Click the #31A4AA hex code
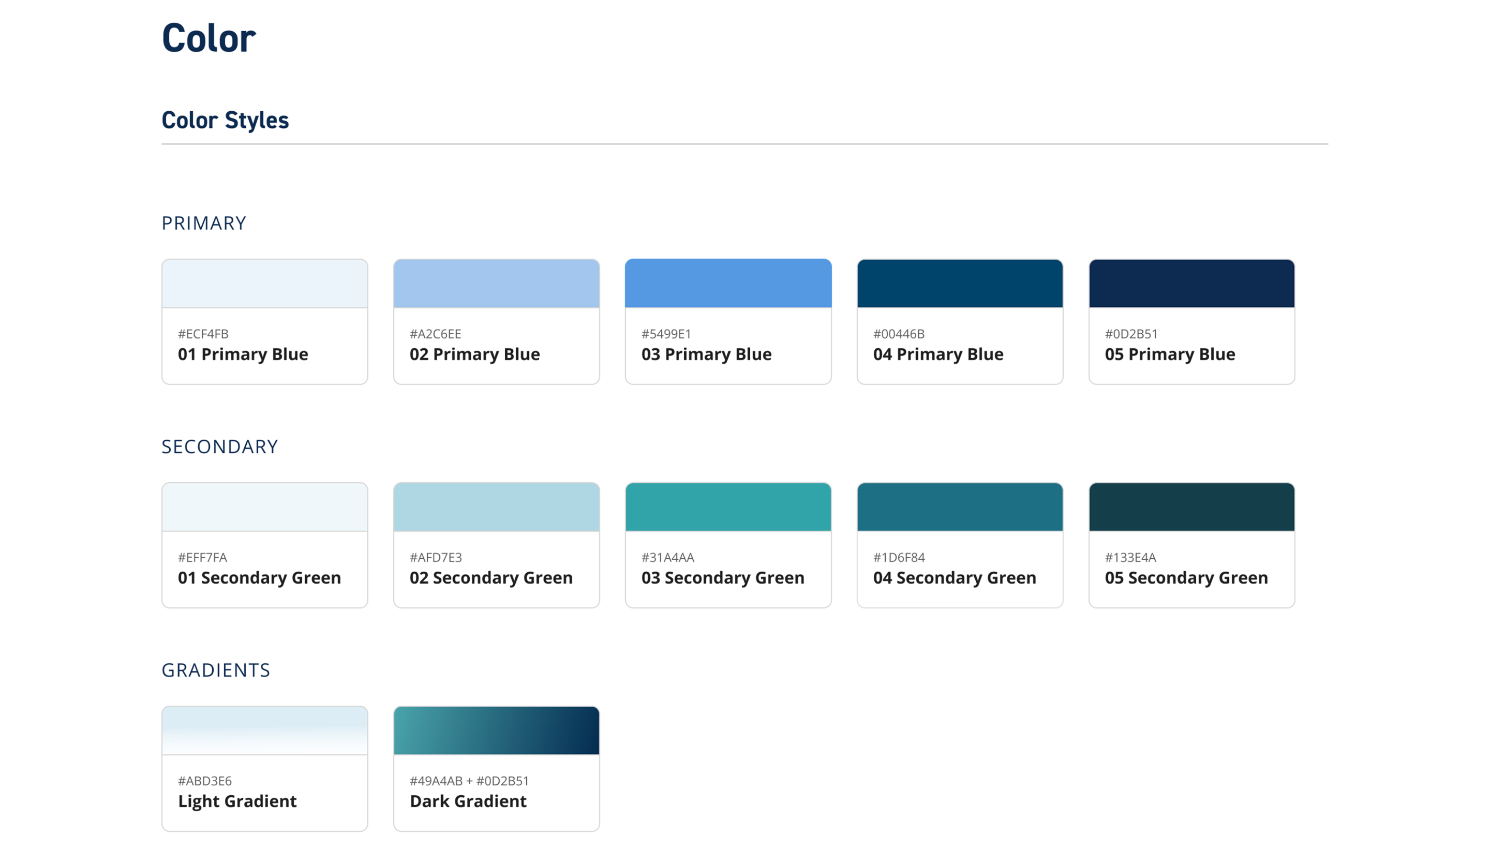 [667, 558]
